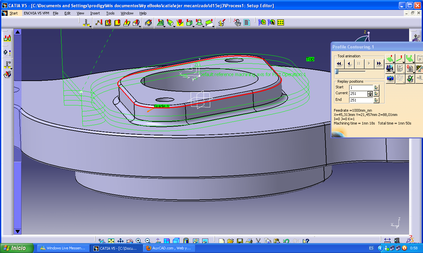Open the Window menu

(127, 13)
